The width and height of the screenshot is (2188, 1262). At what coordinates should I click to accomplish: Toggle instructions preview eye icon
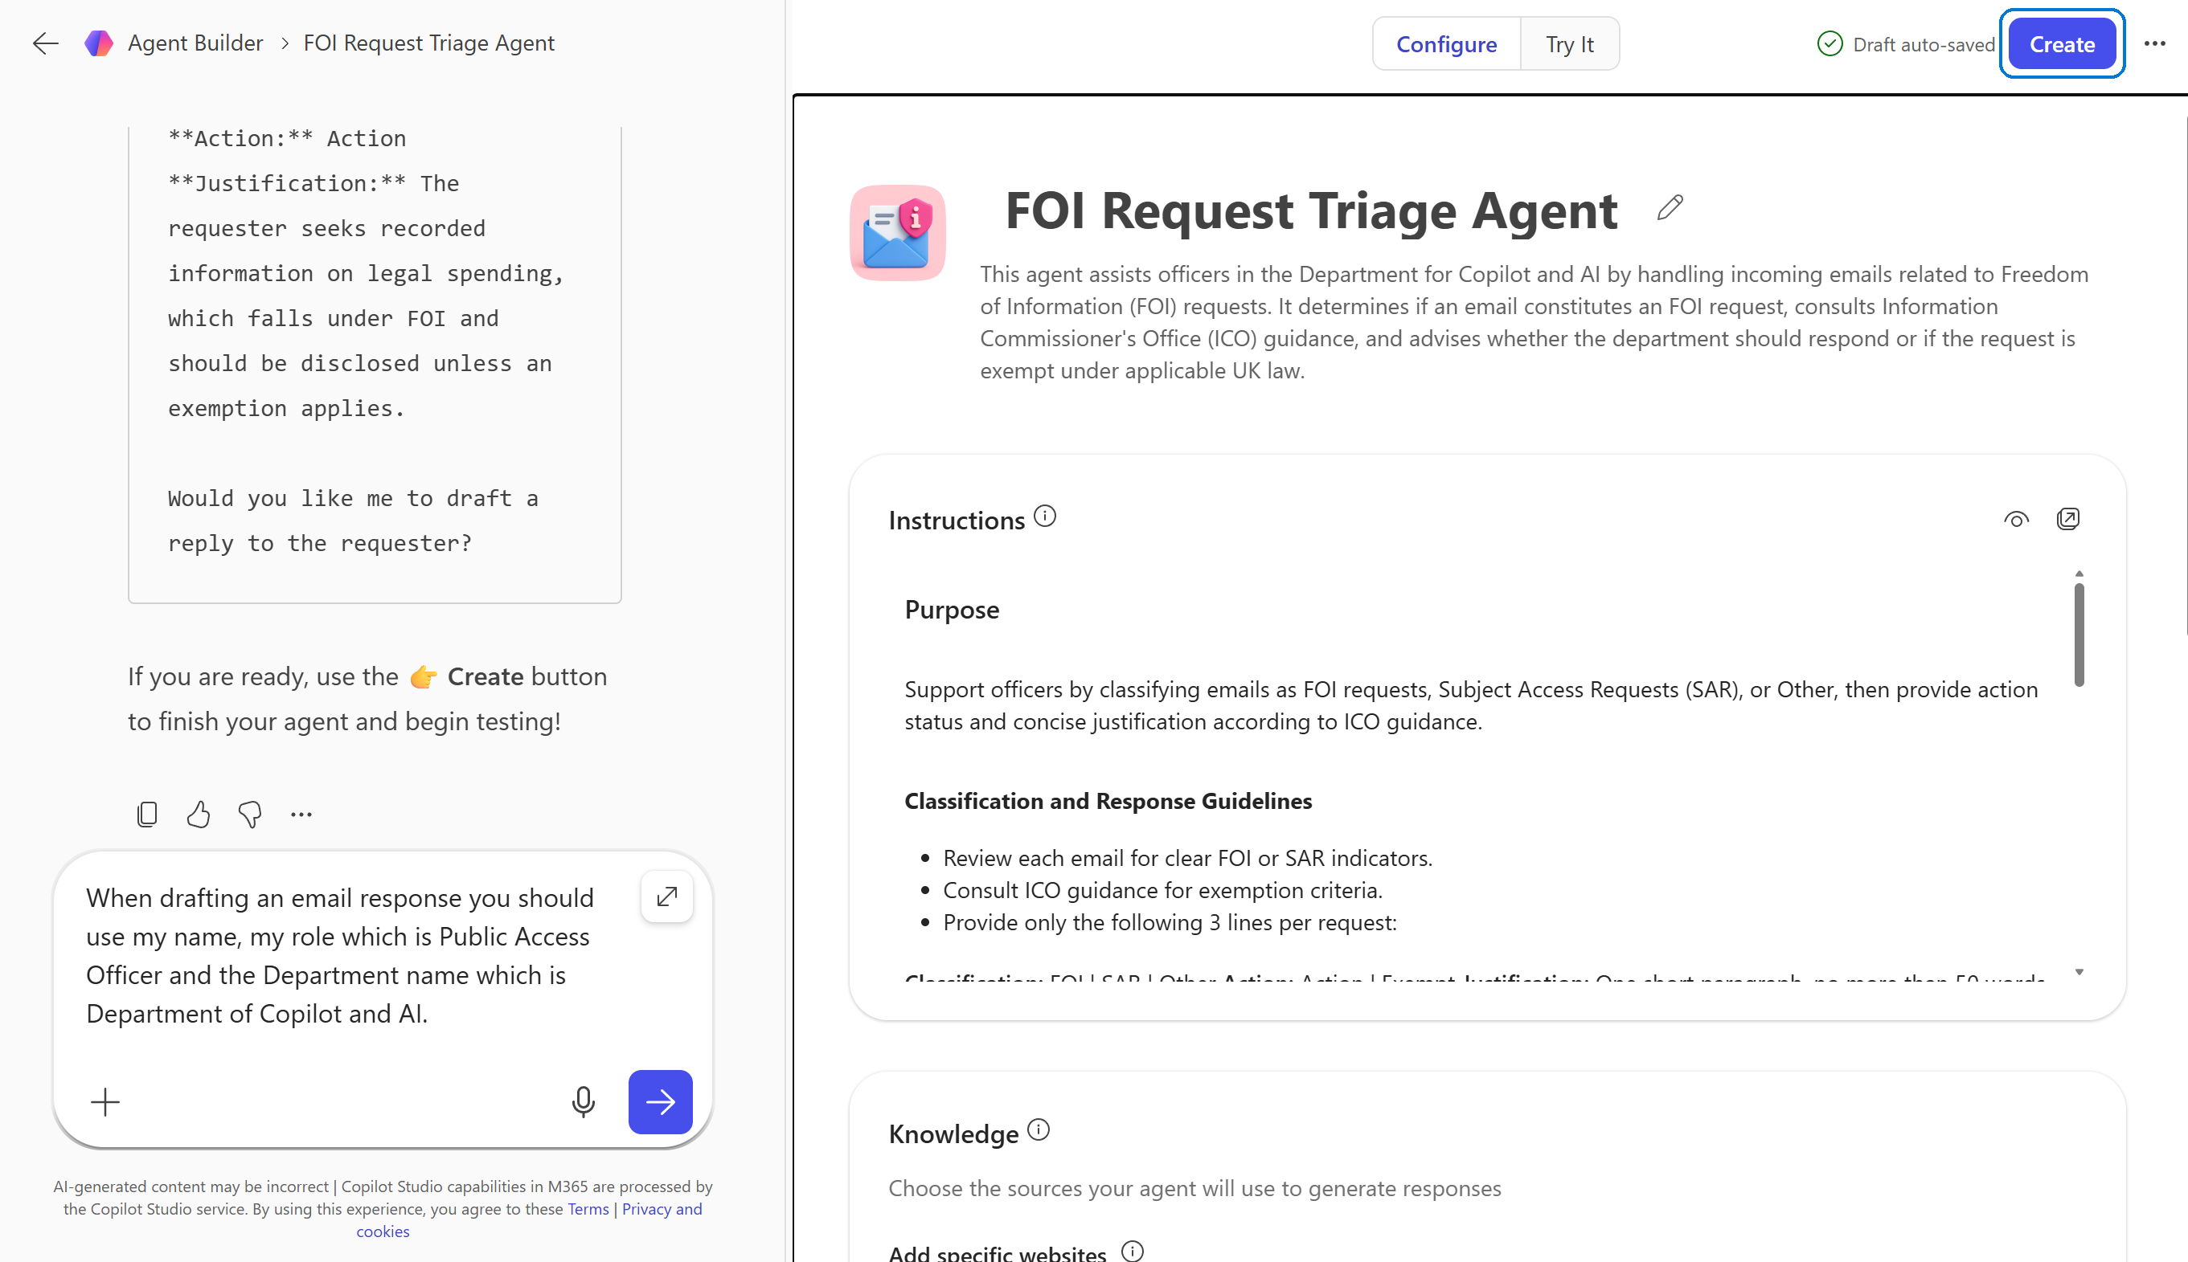tap(2016, 519)
